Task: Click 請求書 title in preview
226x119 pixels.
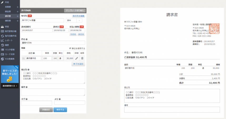Action: (172, 15)
